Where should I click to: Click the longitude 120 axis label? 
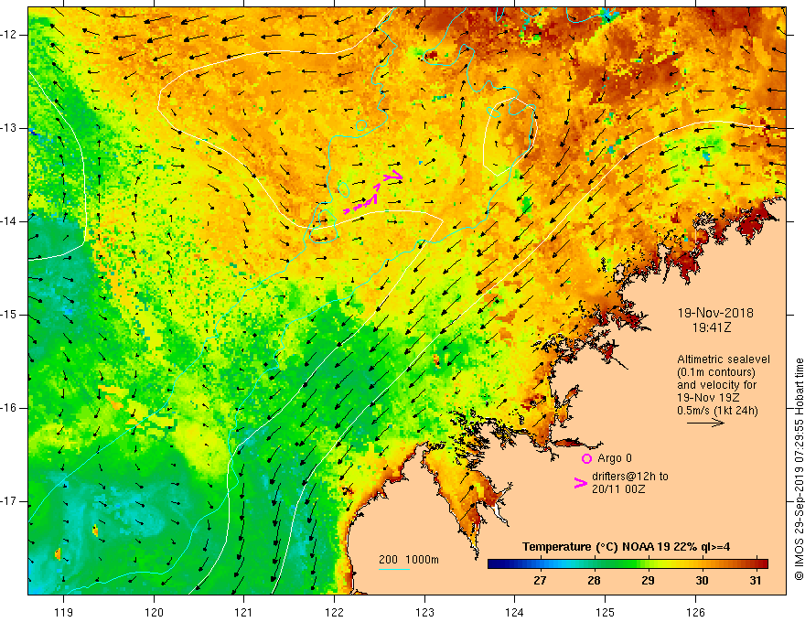(x=154, y=612)
